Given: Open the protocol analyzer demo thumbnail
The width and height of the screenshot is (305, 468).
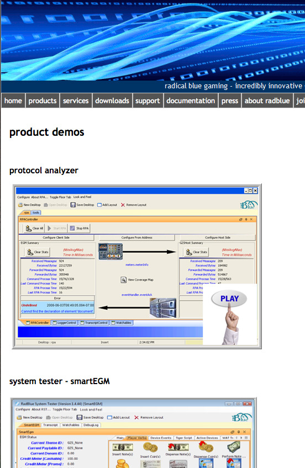Looking at the screenshot, I should [x=137, y=266].
